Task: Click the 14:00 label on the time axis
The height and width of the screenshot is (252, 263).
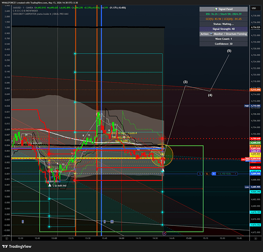Action: (121, 238)
